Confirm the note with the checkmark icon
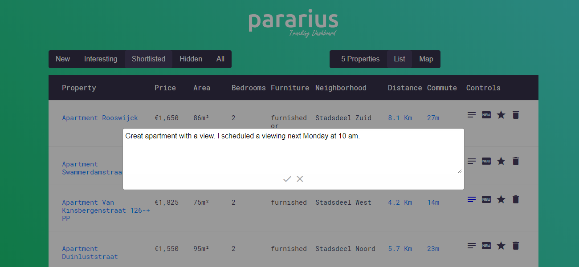Screen dimensions: 579x267 pos(287,179)
